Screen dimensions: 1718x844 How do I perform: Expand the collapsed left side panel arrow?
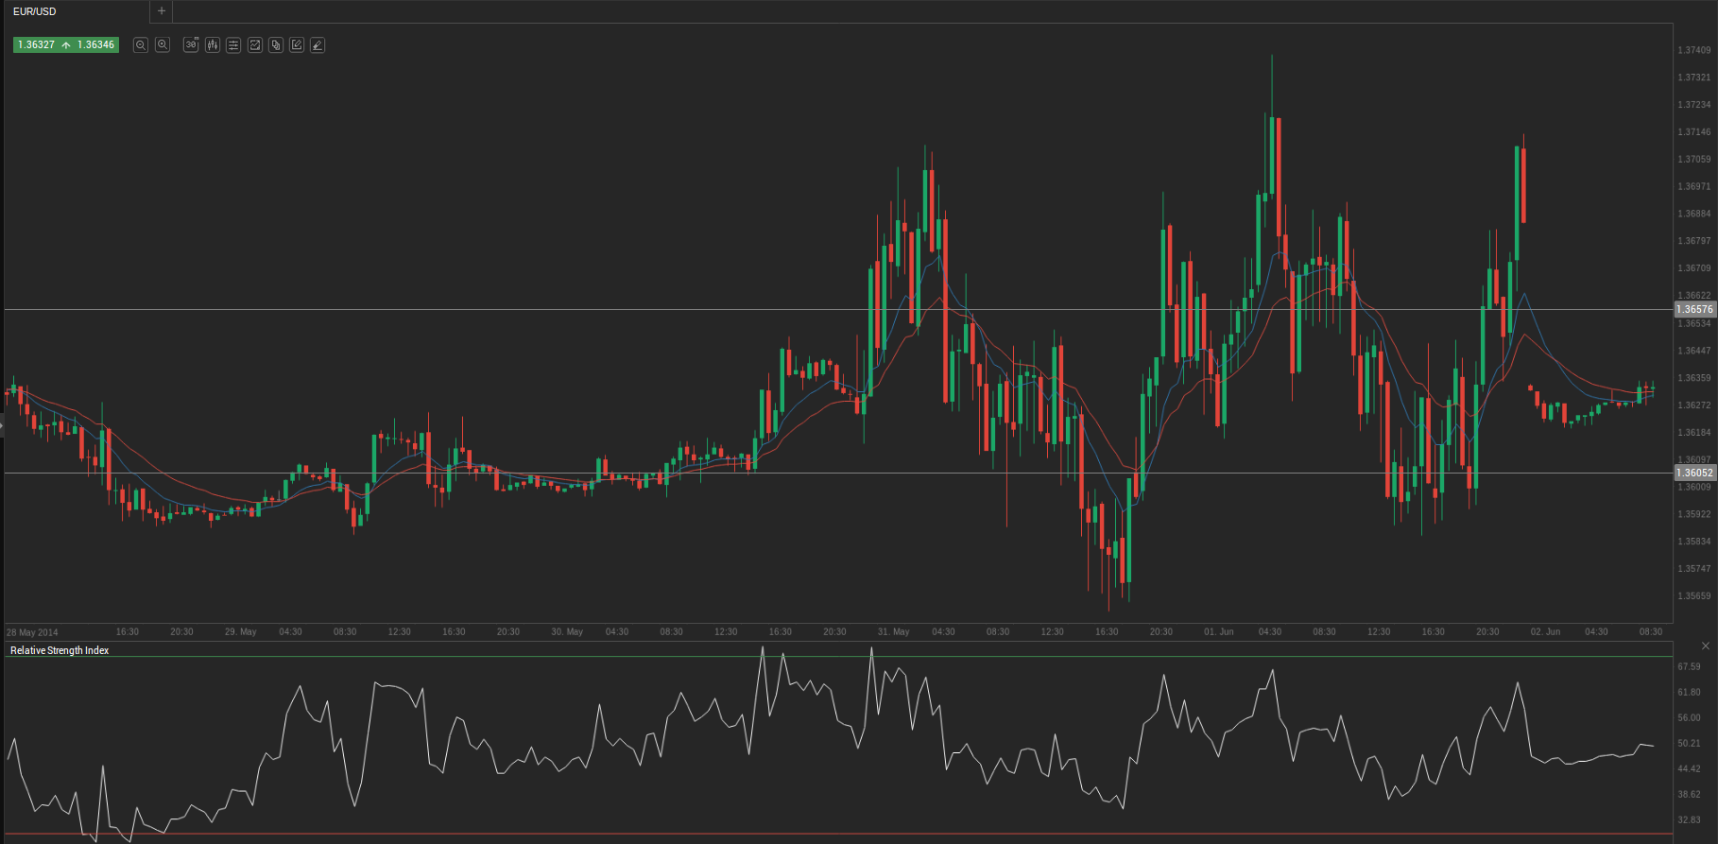[x=2, y=427]
